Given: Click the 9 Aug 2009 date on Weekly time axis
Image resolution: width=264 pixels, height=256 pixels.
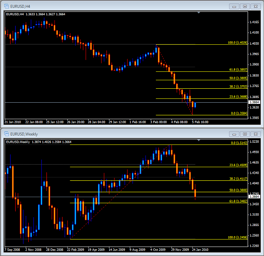Looking at the screenshot, I should pyautogui.click(x=137, y=250).
